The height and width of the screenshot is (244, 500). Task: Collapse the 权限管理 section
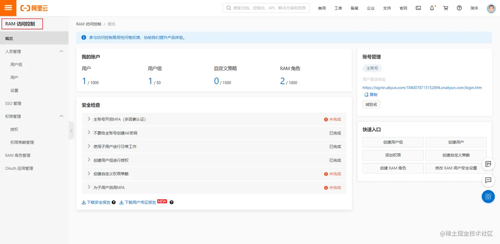point(61,116)
